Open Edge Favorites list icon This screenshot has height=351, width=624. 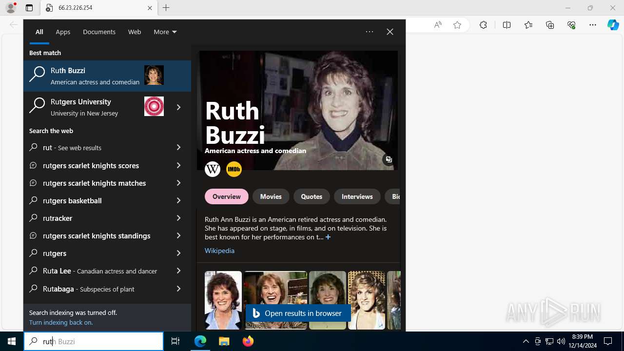point(528,25)
